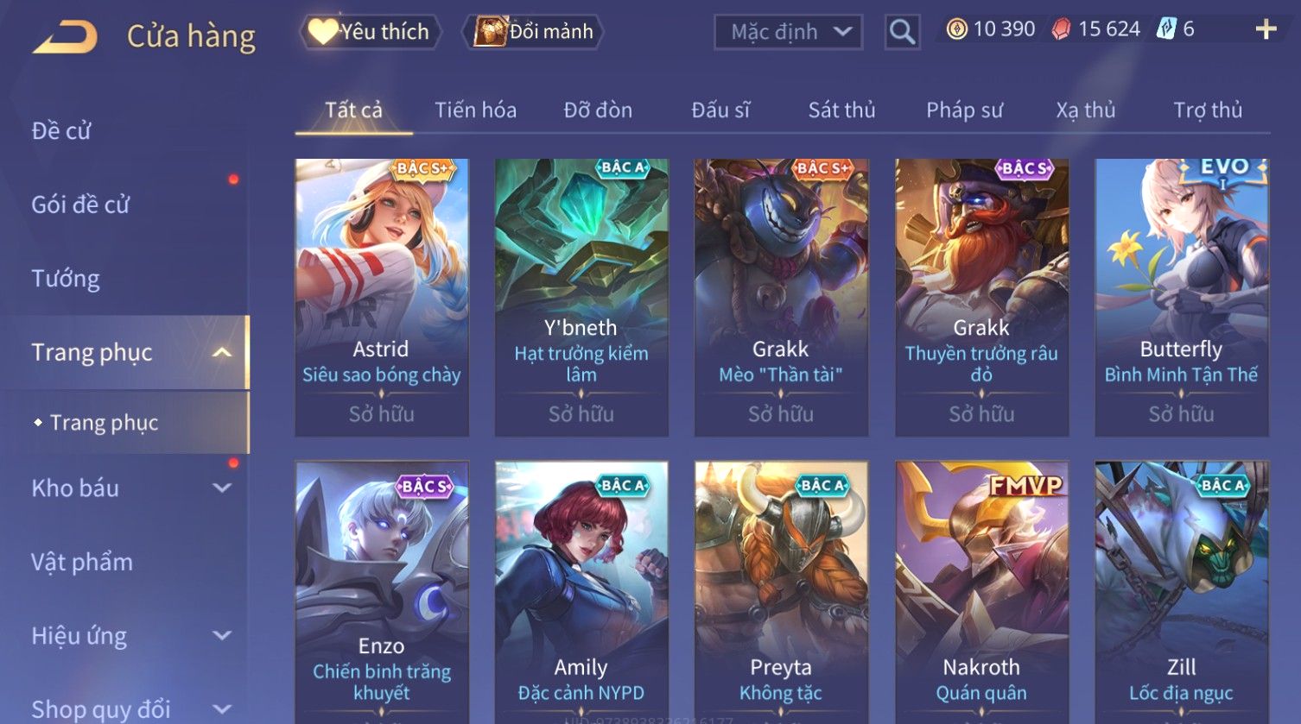The width and height of the screenshot is (1301, 724).
Task: Open Tướng in the left sidebar
Action: [66, 279]
